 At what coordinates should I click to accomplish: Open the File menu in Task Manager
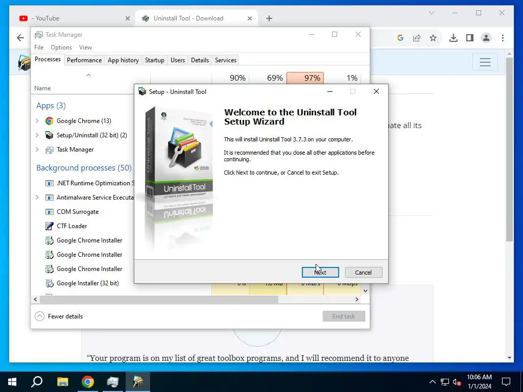tap(39, 47)
